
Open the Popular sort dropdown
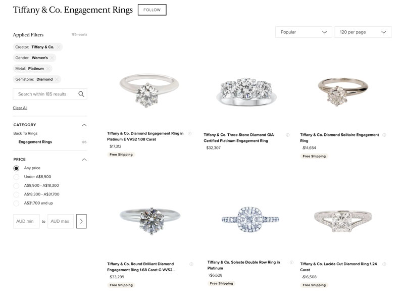[304, 32]
